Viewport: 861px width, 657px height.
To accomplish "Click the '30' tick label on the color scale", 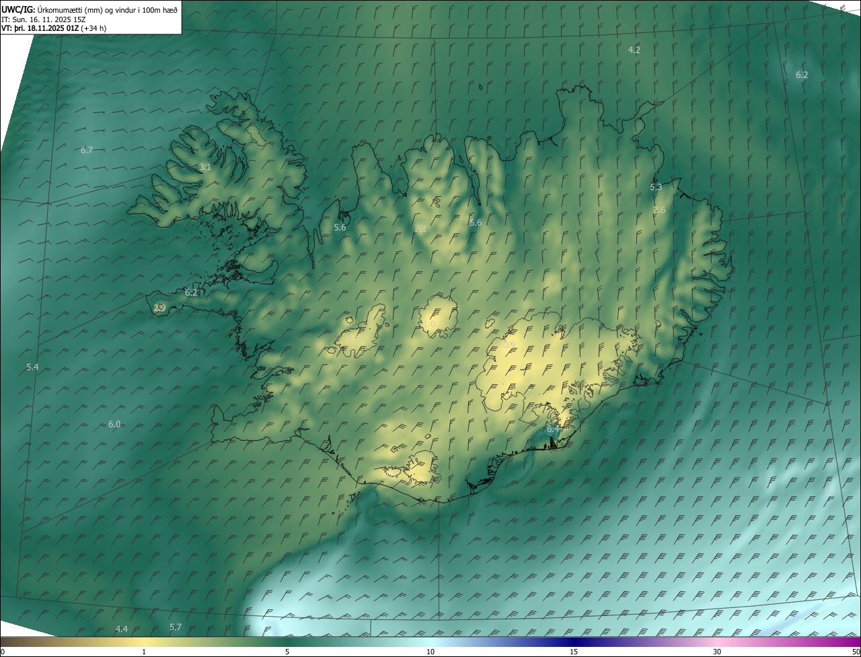I will [717, 652].
